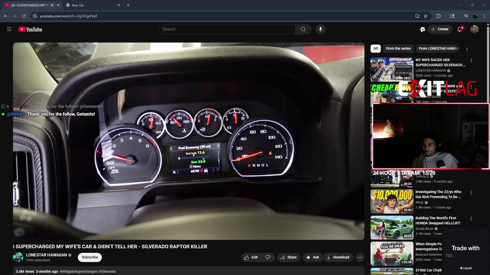Click the sparkle icon beside Create
This screenshot has width=490, height=275.
click(423, 29)
